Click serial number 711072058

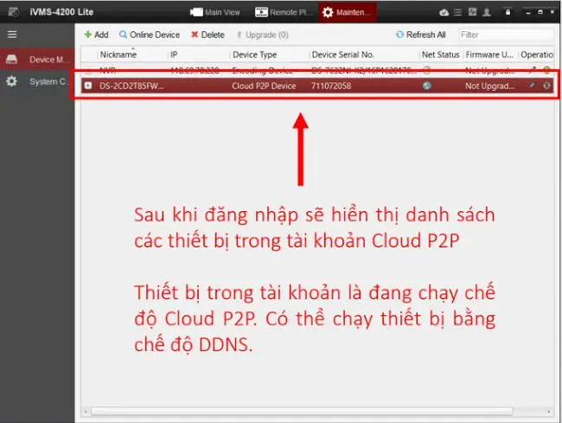click(x=331, y=86)
